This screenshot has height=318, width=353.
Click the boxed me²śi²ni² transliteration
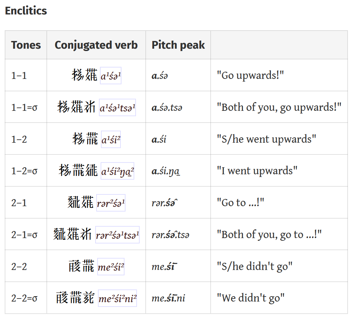pos(117,299)
